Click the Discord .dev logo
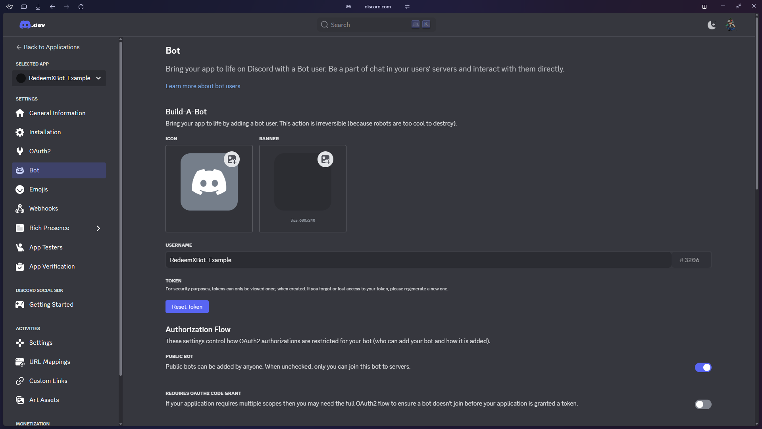 click(x=32, y=25)
